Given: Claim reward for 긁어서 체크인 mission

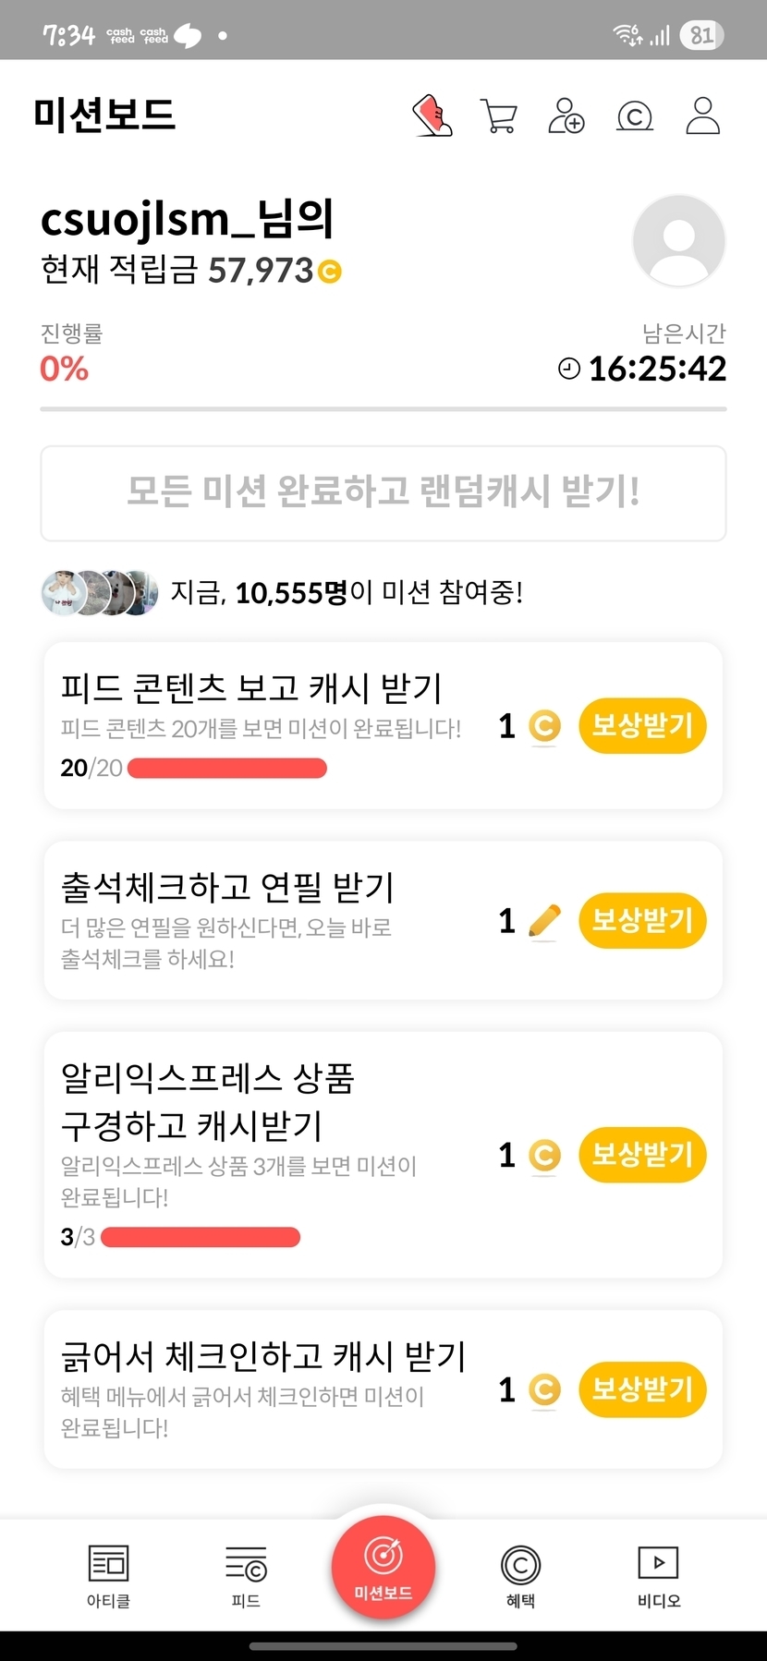Looking at the screenshot, I should pos(642,1389).
